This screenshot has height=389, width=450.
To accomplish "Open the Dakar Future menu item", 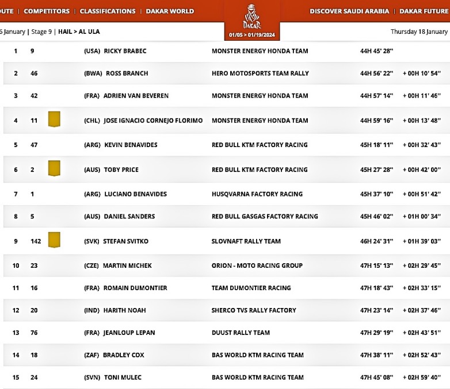I will [x=425, y=11].
